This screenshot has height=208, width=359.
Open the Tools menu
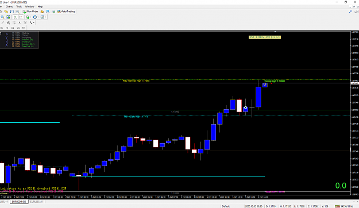pos(19,7)
